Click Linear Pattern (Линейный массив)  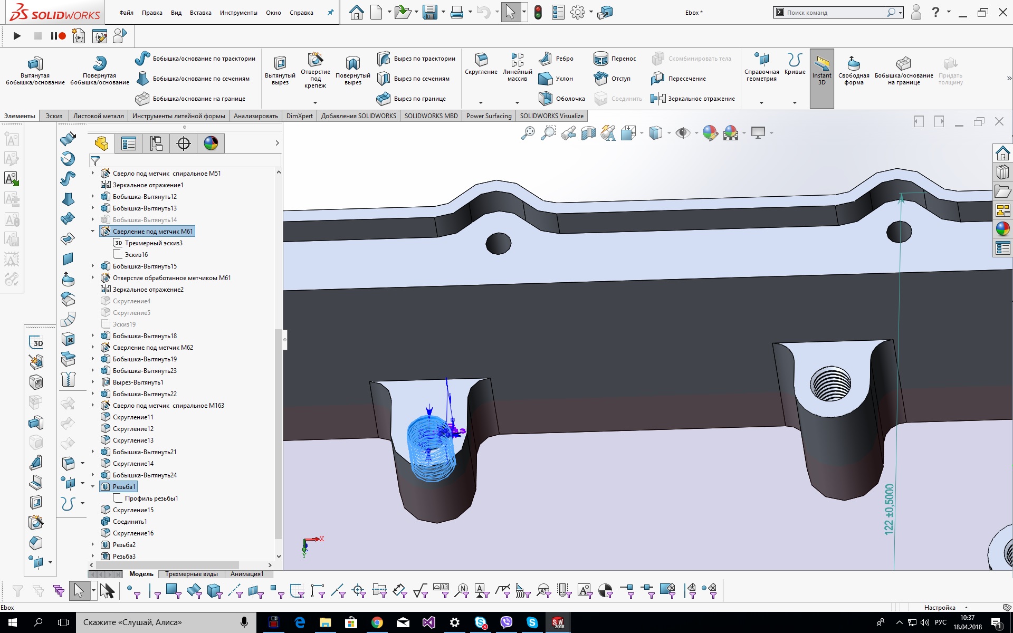coord(517,67)
